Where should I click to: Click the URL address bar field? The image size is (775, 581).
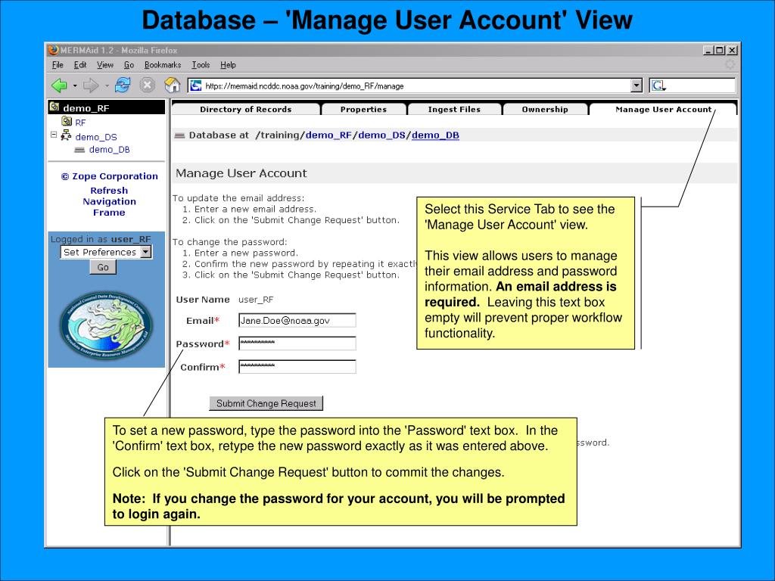[x=416, y=86]
